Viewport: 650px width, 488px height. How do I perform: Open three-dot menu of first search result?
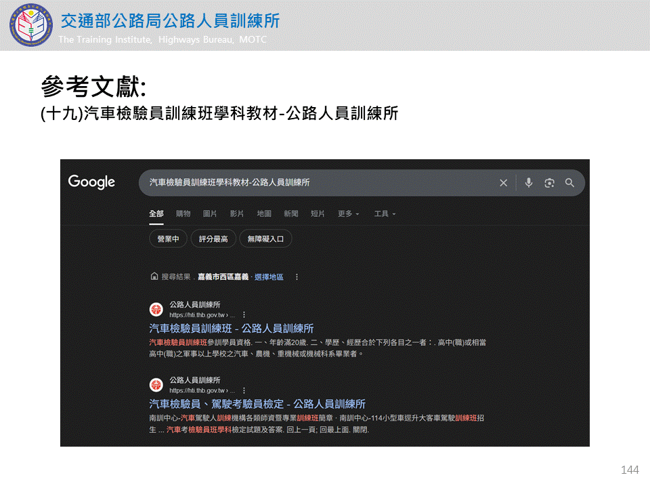point(244,315)
